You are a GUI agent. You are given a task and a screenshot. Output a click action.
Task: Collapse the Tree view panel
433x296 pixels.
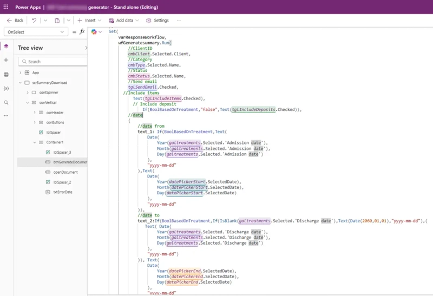click(x=86, y=48)
